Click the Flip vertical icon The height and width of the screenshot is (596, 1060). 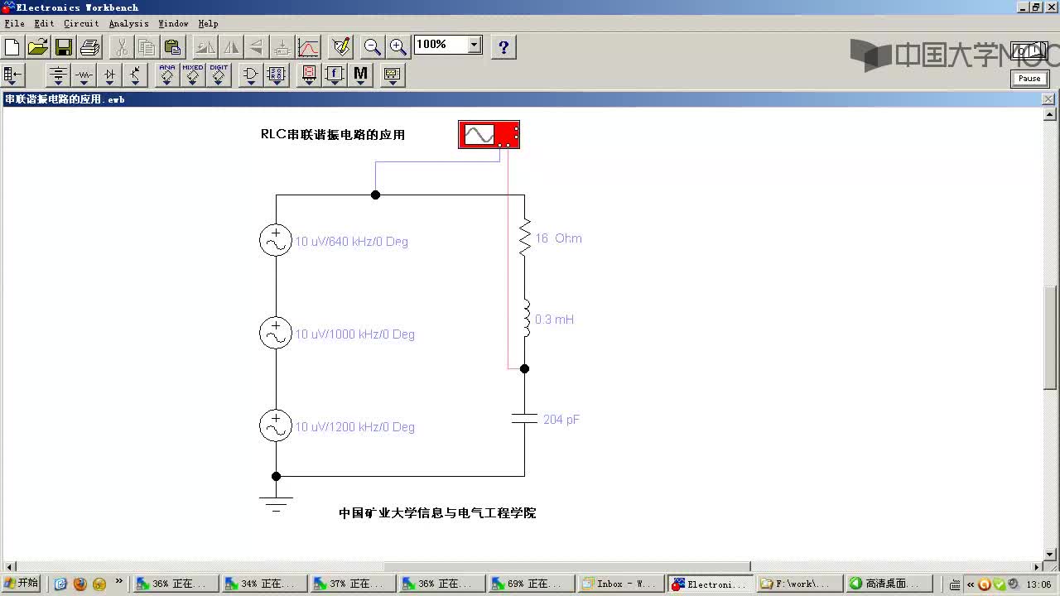tap(256, 46)
